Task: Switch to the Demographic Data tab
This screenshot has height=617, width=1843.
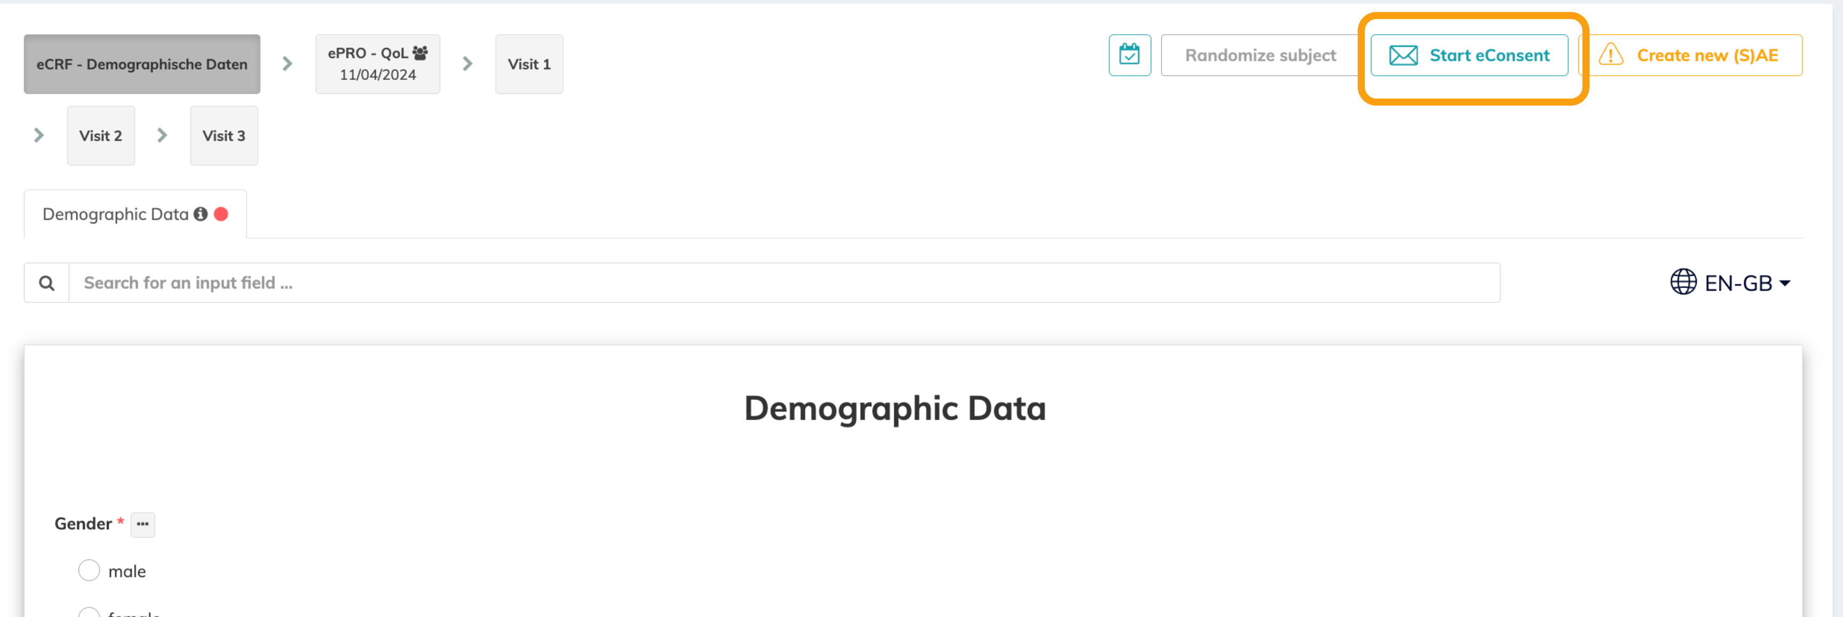Action: coord(115,214)
